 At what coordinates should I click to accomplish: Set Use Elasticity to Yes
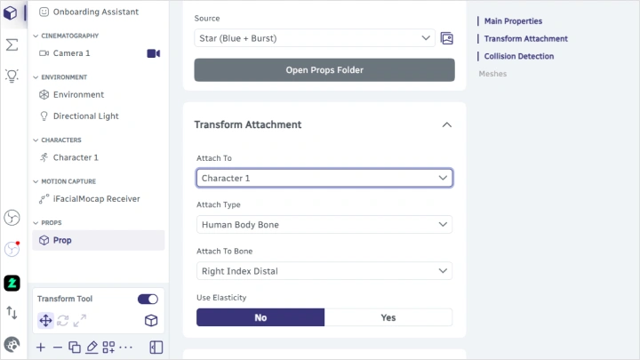388,317
